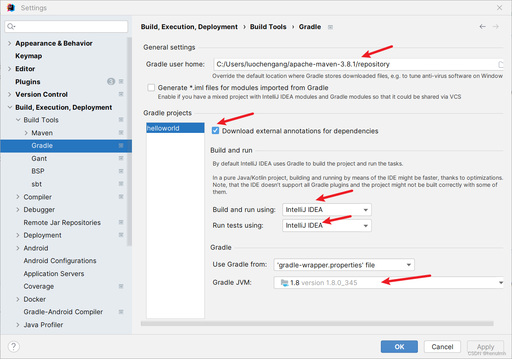
Task: Open the Gradle JVM dropdown
Action: (389, 282)
